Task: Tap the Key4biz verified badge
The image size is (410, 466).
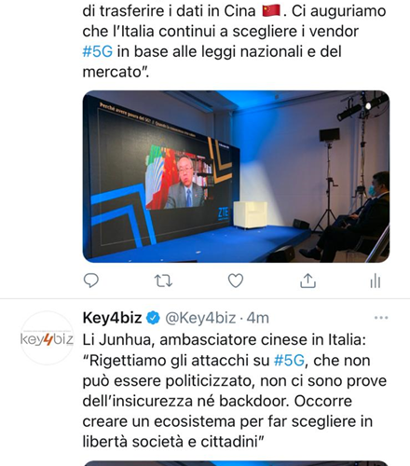Action: (x=153, y=318)
